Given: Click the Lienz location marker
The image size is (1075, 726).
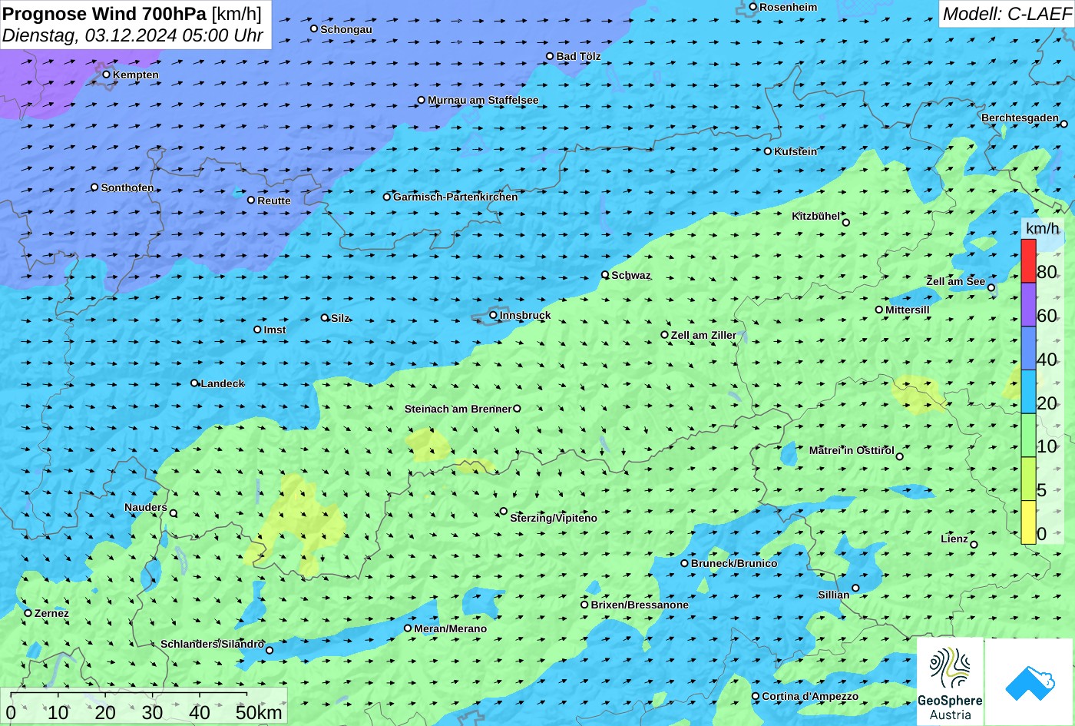Looking at the screenshot, I should (974, 545).
